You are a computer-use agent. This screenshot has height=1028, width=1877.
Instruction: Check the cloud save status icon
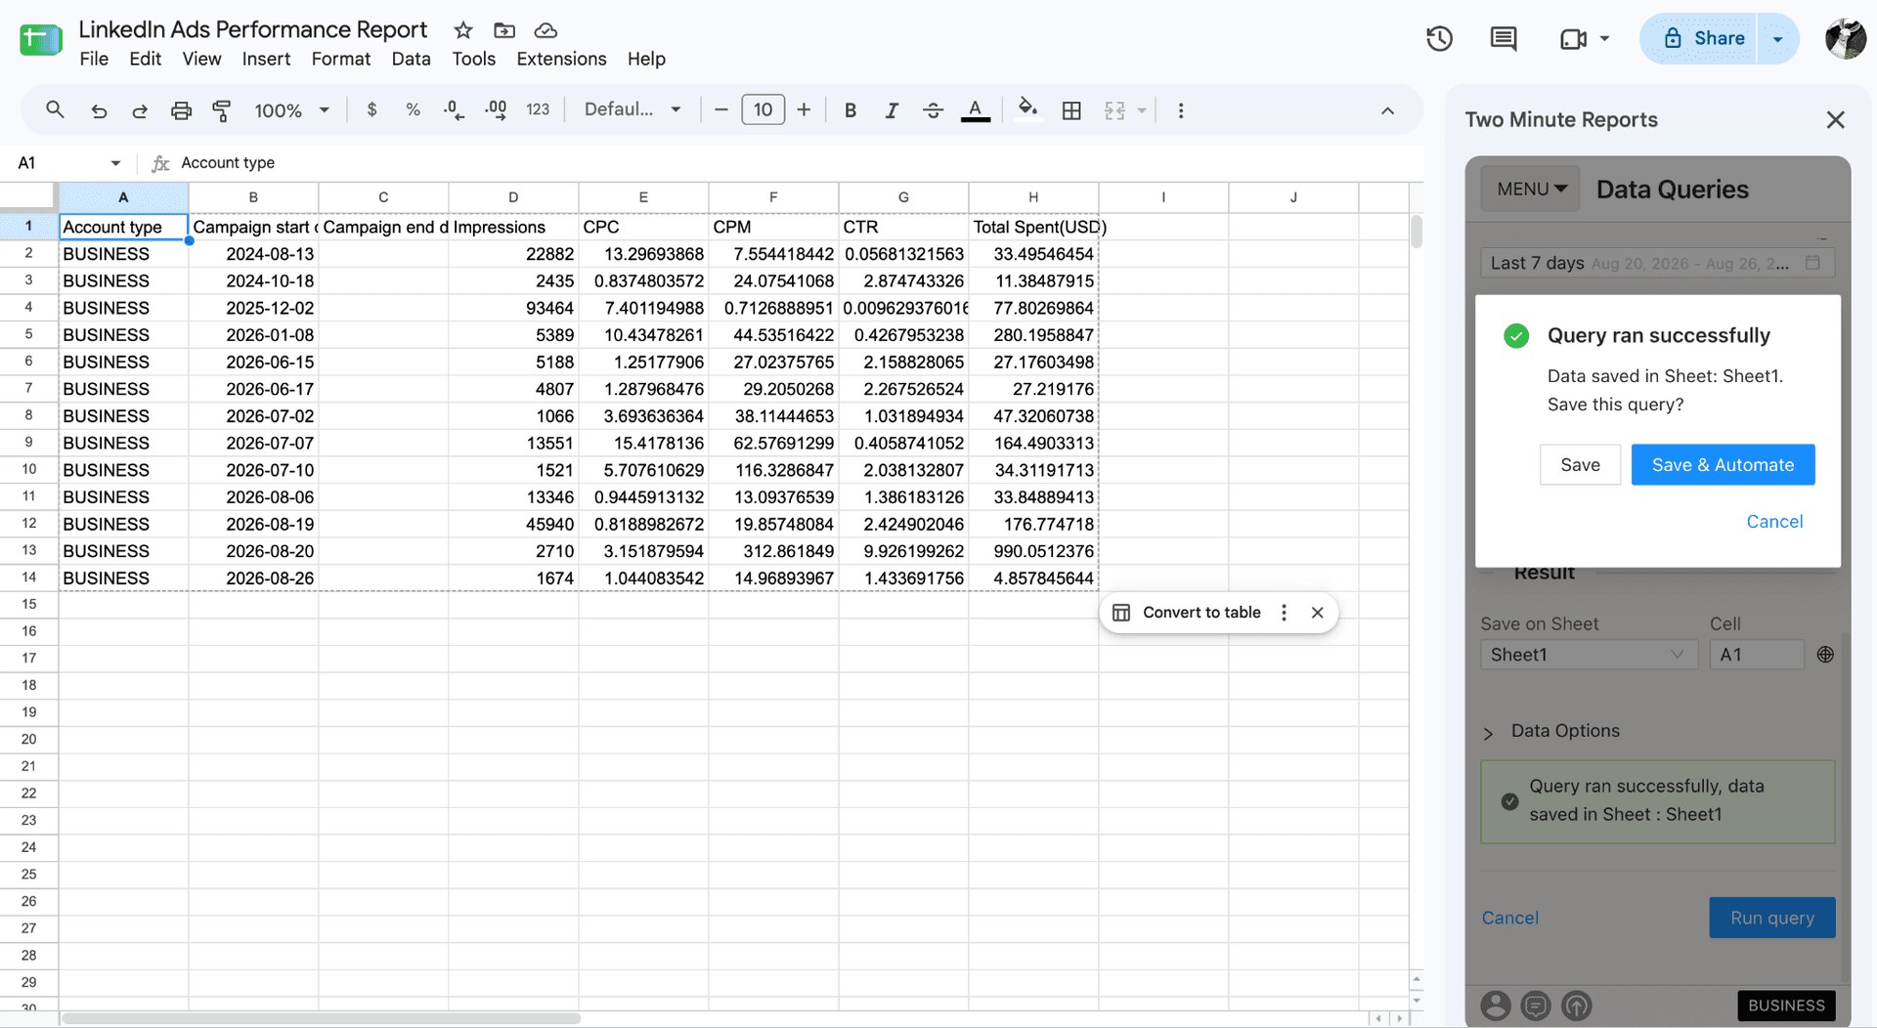[x=546, y=30]
